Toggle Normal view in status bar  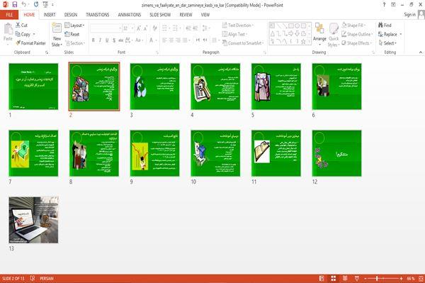click(x=322, y=278)
